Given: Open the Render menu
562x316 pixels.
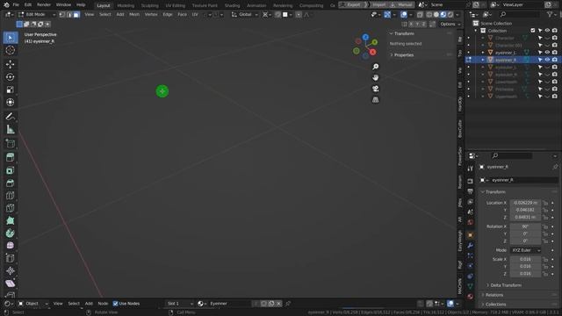Looking at the screenshot, I should 44,4.
